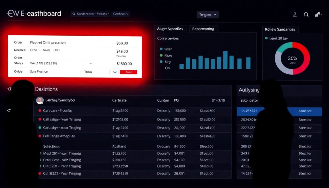Click the magnifier icon in the search box
This screenshot has width=329, height=188.
pyautogui.click(x=74, y=14)
